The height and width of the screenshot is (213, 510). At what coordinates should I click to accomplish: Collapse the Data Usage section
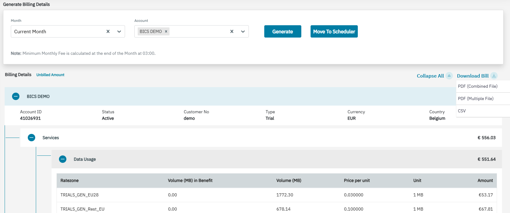coord(63,159)
